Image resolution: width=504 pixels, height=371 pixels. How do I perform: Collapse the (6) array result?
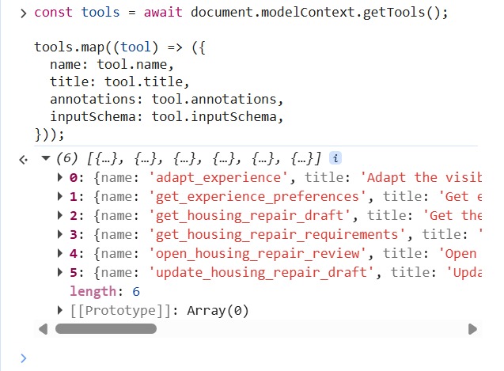(46, 158)
